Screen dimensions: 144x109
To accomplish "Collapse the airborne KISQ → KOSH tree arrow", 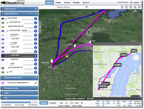I will coord(8,31).
